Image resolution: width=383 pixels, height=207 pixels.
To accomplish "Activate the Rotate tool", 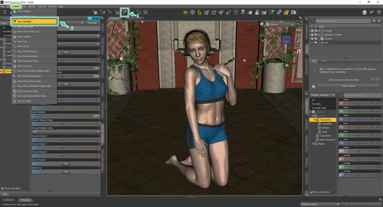I will 214,12.
